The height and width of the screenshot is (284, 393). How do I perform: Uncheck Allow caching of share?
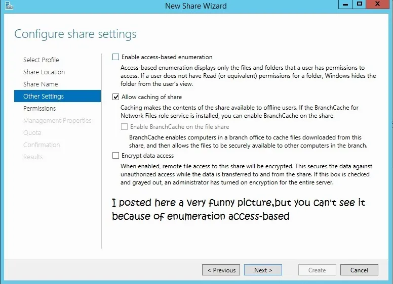[x=115, y=97]
